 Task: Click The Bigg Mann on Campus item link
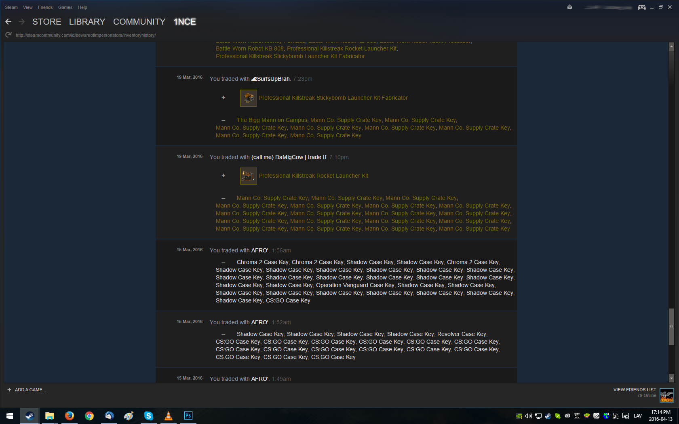272,120
